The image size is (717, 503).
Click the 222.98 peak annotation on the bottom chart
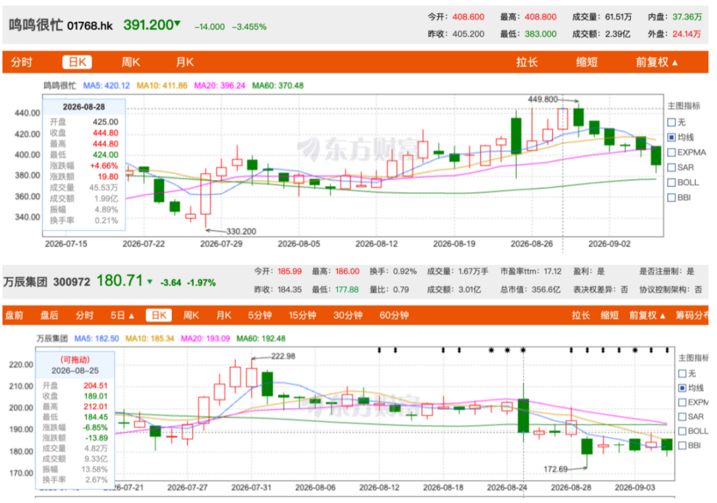283,356
